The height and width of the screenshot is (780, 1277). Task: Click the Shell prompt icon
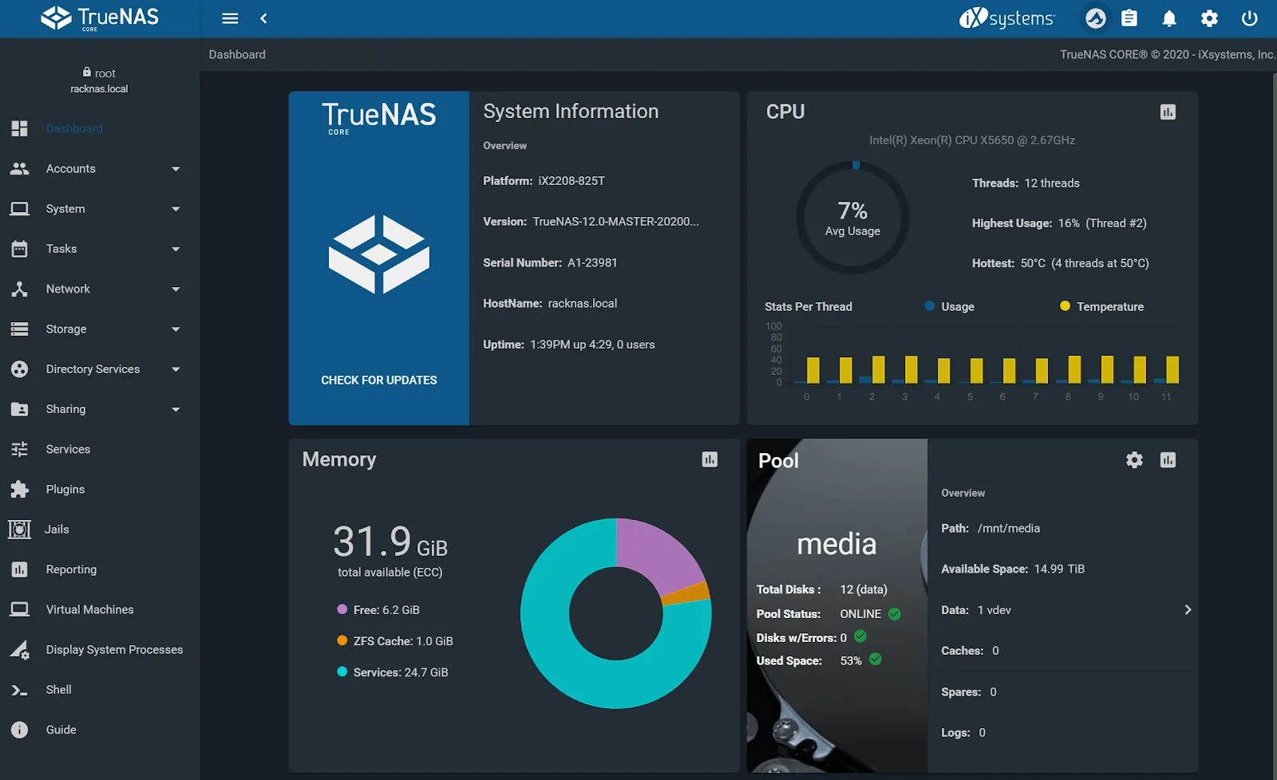pos(20,690)
